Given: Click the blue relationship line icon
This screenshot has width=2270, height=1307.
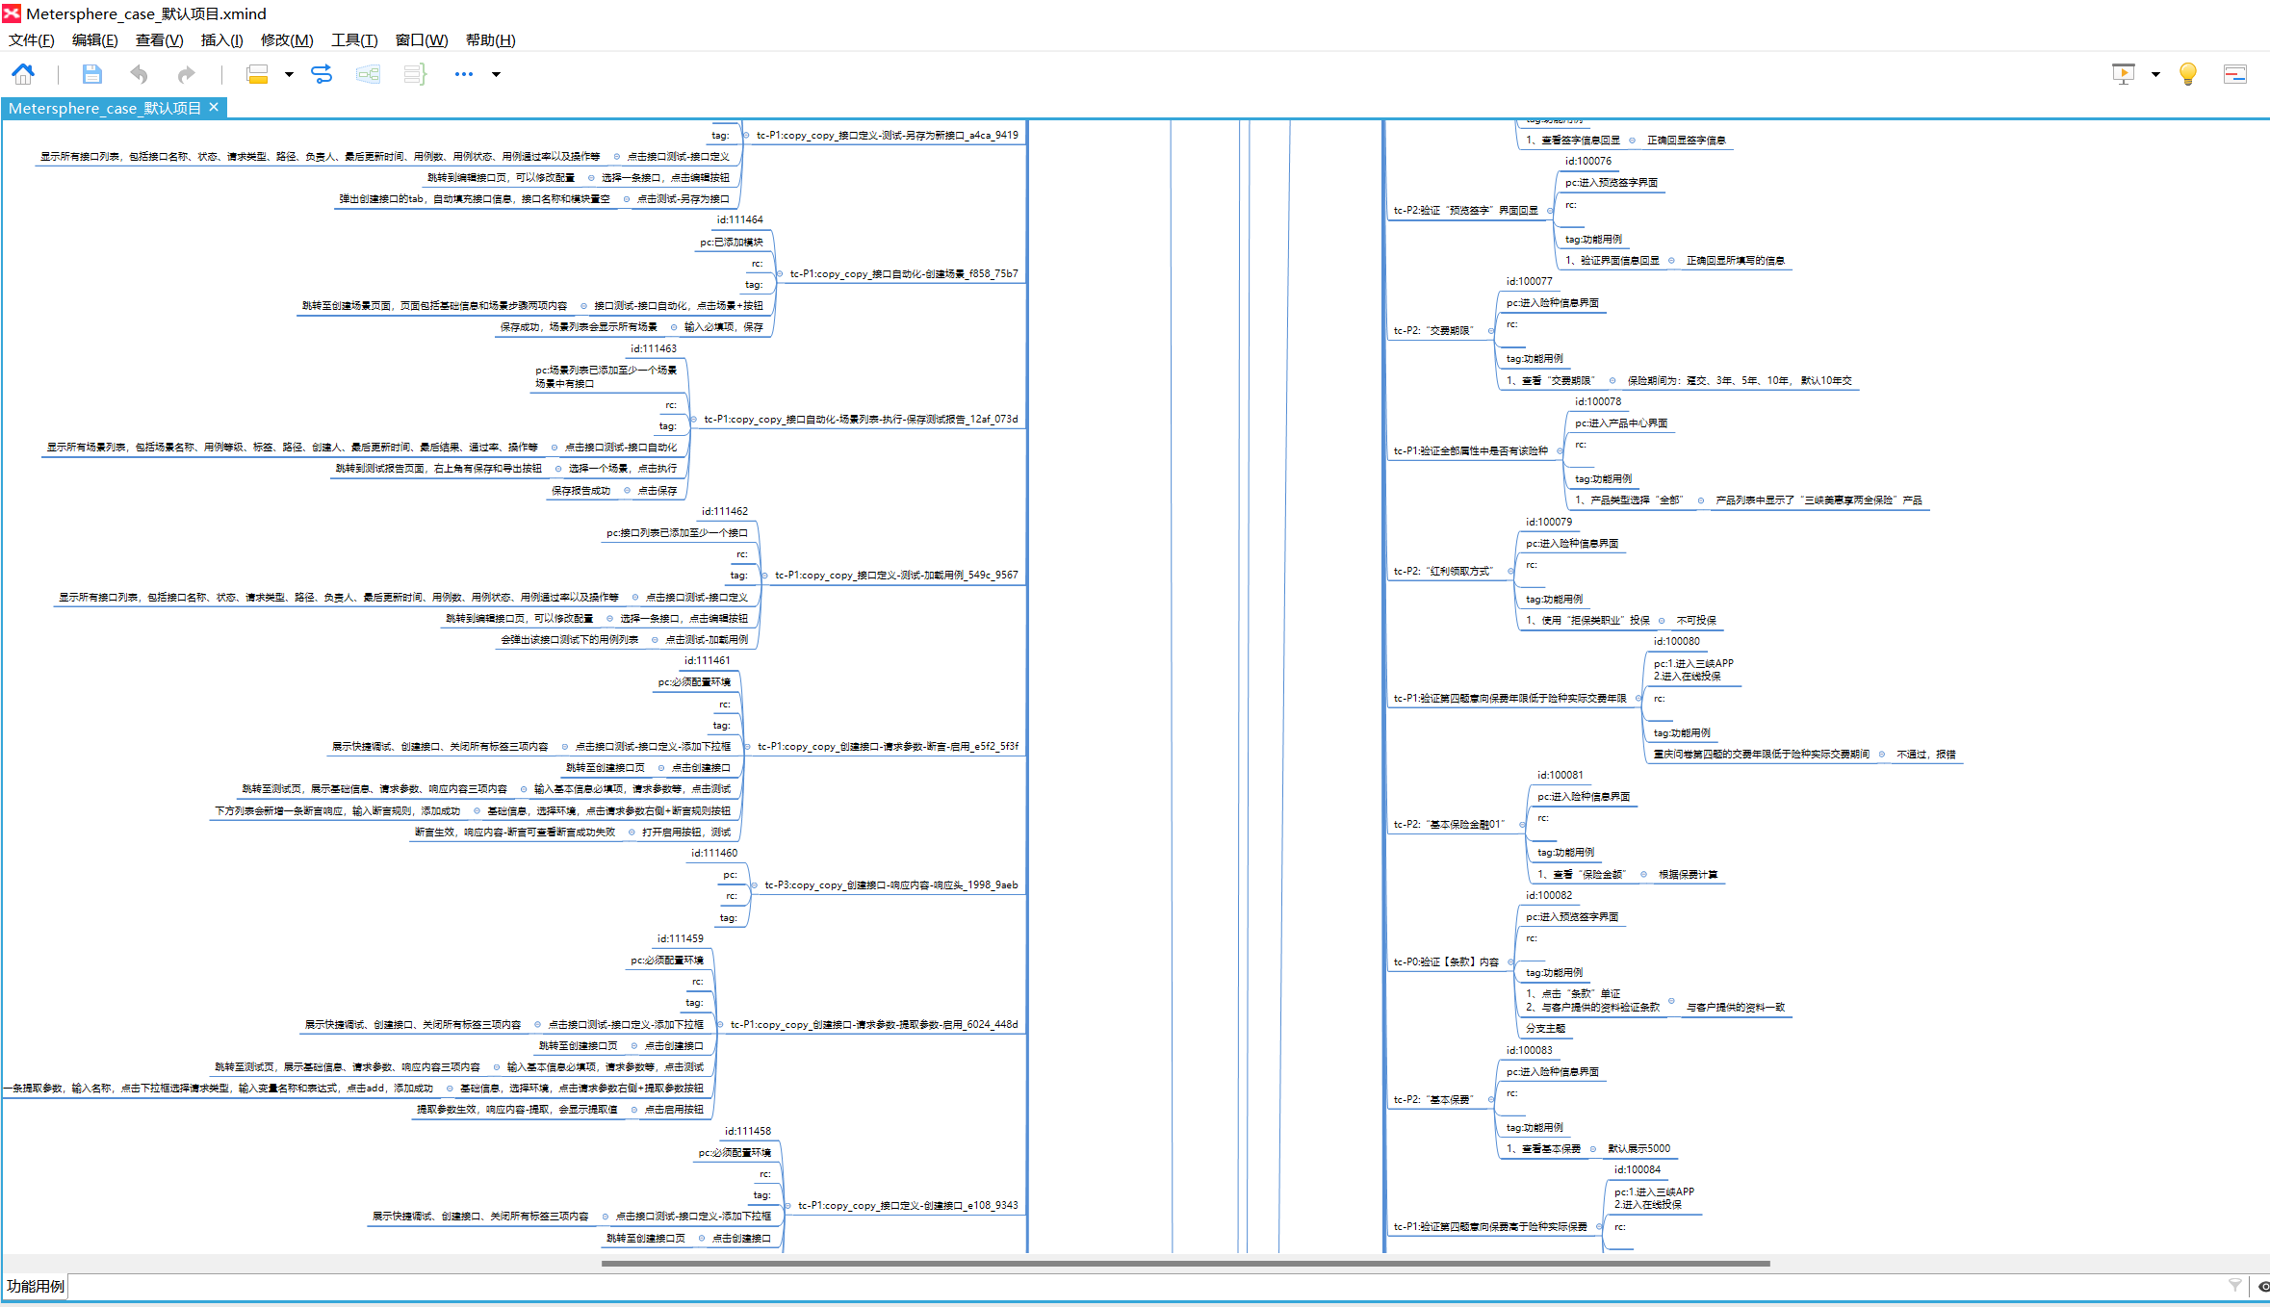Looking at the screenshot, I should [x=322, y=74].
